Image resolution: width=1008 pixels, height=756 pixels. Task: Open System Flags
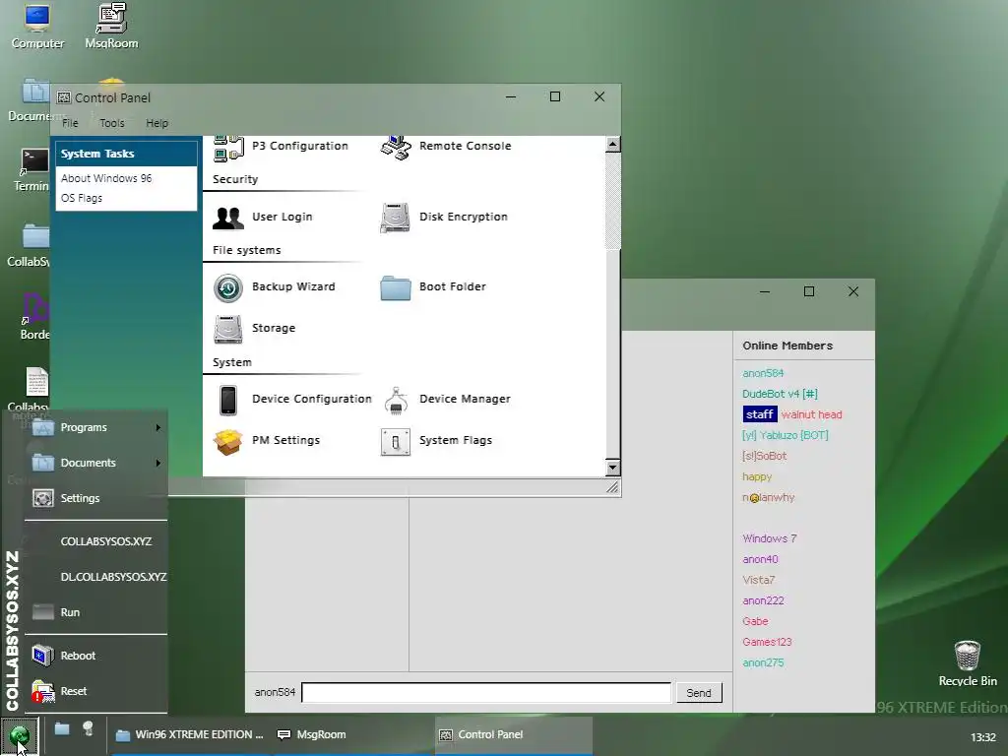(x=436, y=441)
